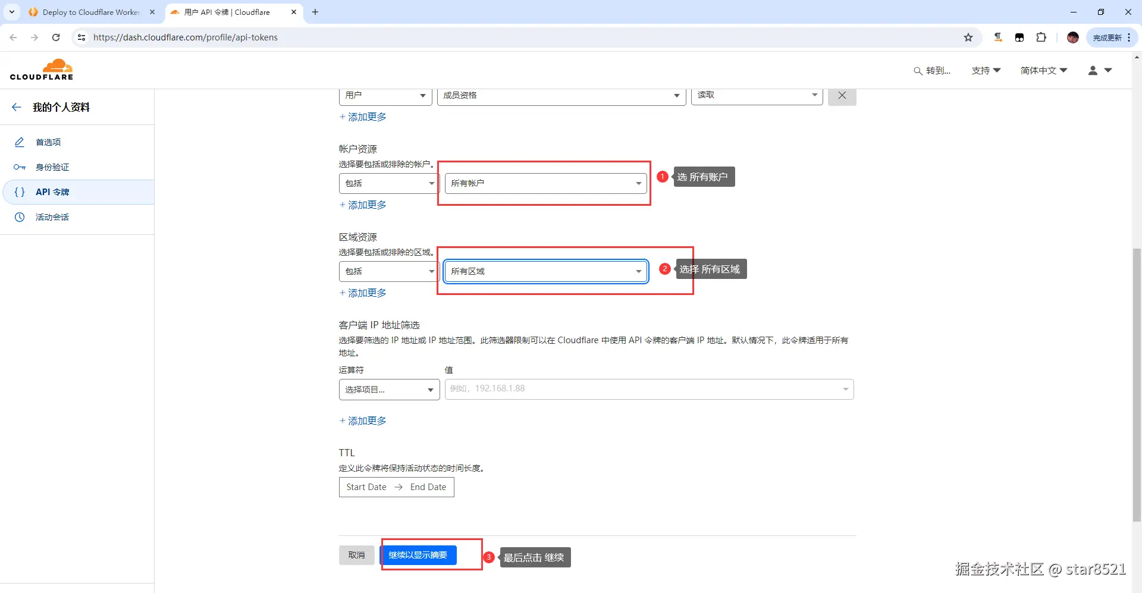Click 继续以显示摘要 button
The width and height of the screenshot is (1142, 593).
418,555
